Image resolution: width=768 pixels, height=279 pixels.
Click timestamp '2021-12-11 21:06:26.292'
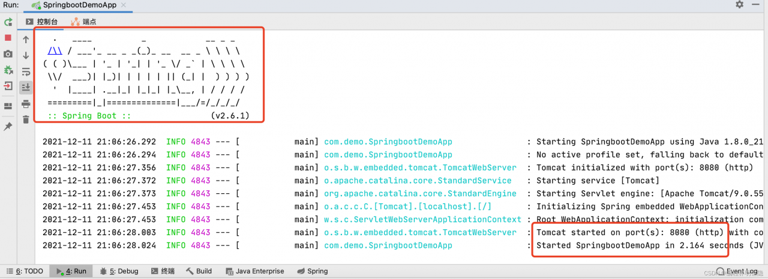[99, 142]
